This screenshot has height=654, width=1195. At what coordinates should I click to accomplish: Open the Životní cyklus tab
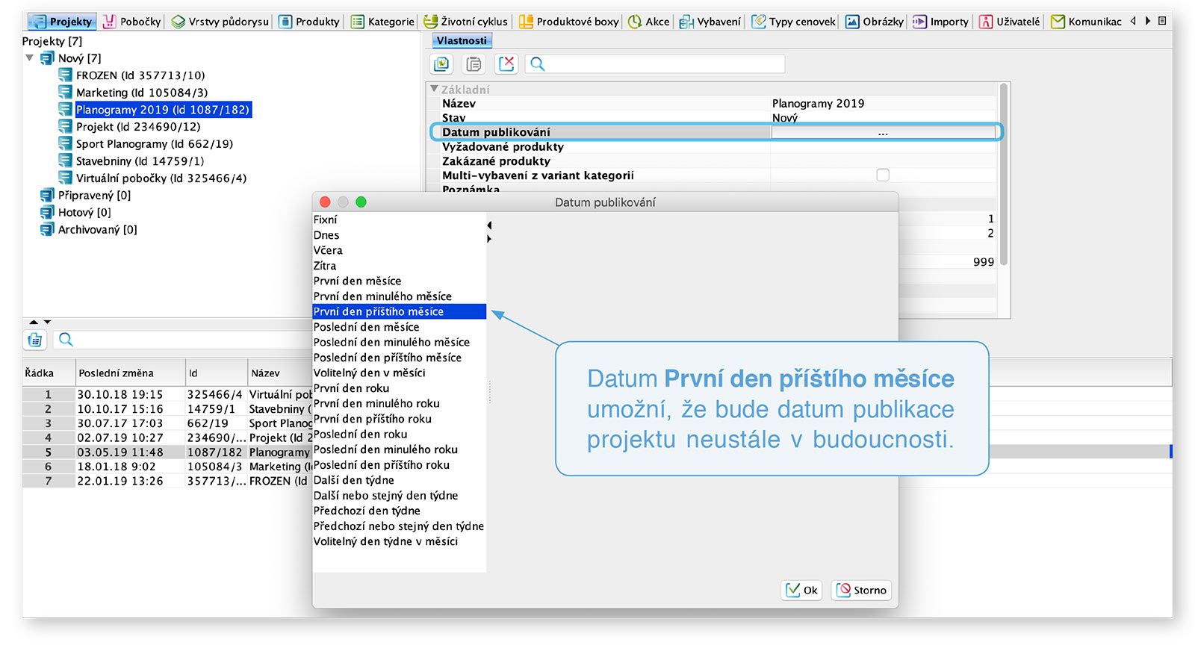tap(465, 22)
